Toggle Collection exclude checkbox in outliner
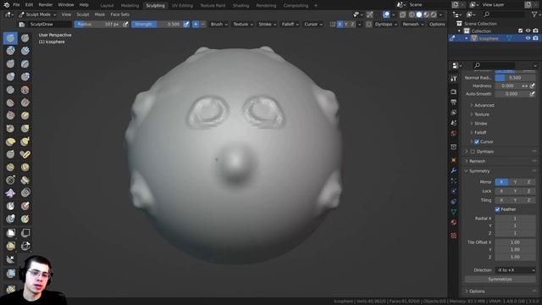 point(521,30)
